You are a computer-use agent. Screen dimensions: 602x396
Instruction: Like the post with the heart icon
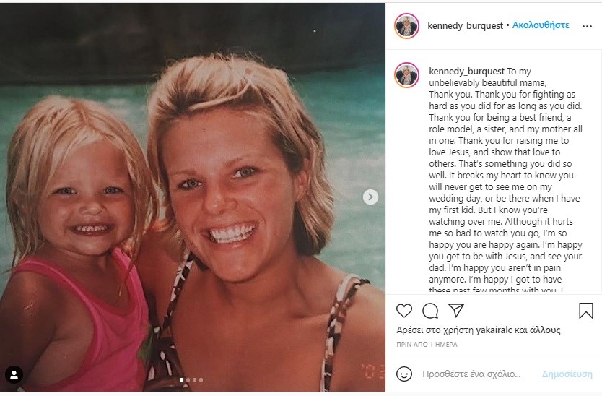[x=404, y=311]
